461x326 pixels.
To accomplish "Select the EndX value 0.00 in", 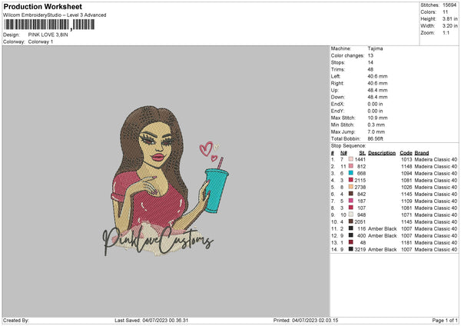I will point(375,104).
